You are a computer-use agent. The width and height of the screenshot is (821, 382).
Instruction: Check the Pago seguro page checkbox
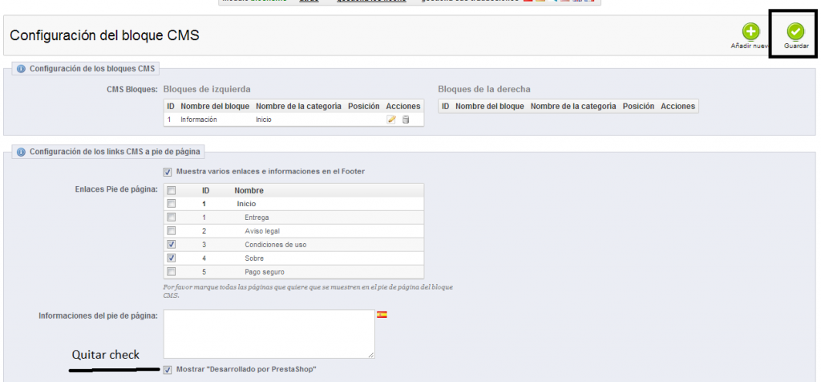(x=172, y=271)
